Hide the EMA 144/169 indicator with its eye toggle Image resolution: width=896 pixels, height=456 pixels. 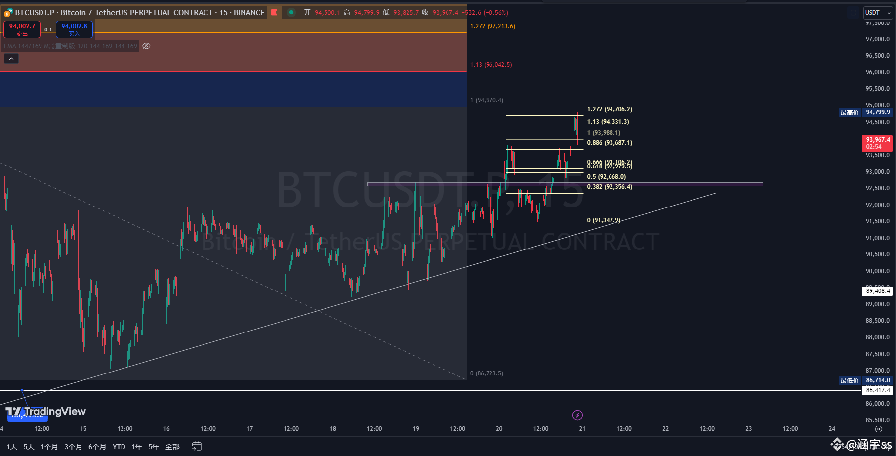pos(146,46)
